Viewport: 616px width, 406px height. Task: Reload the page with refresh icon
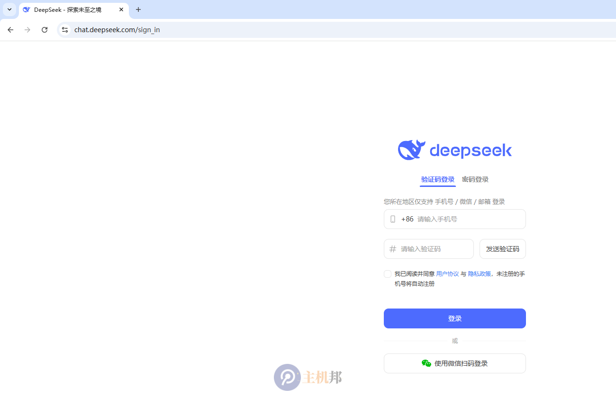[45, 30]
